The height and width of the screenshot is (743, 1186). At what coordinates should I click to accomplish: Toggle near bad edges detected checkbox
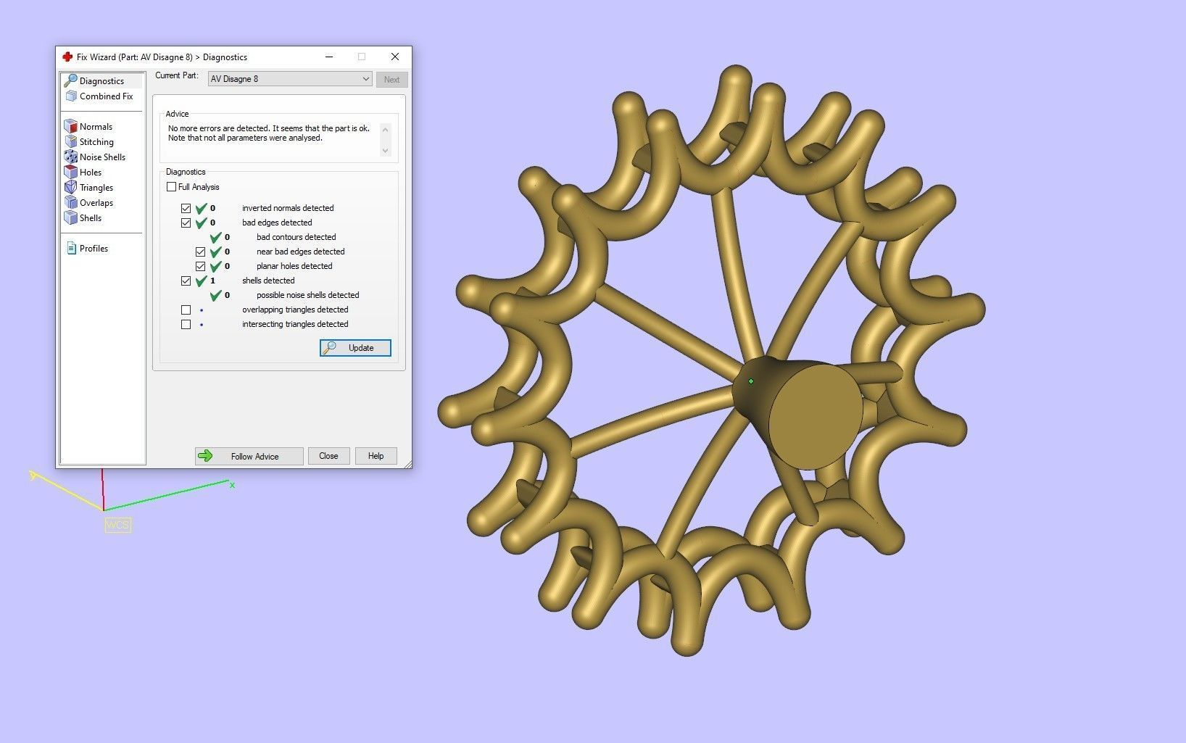(201, 252)
